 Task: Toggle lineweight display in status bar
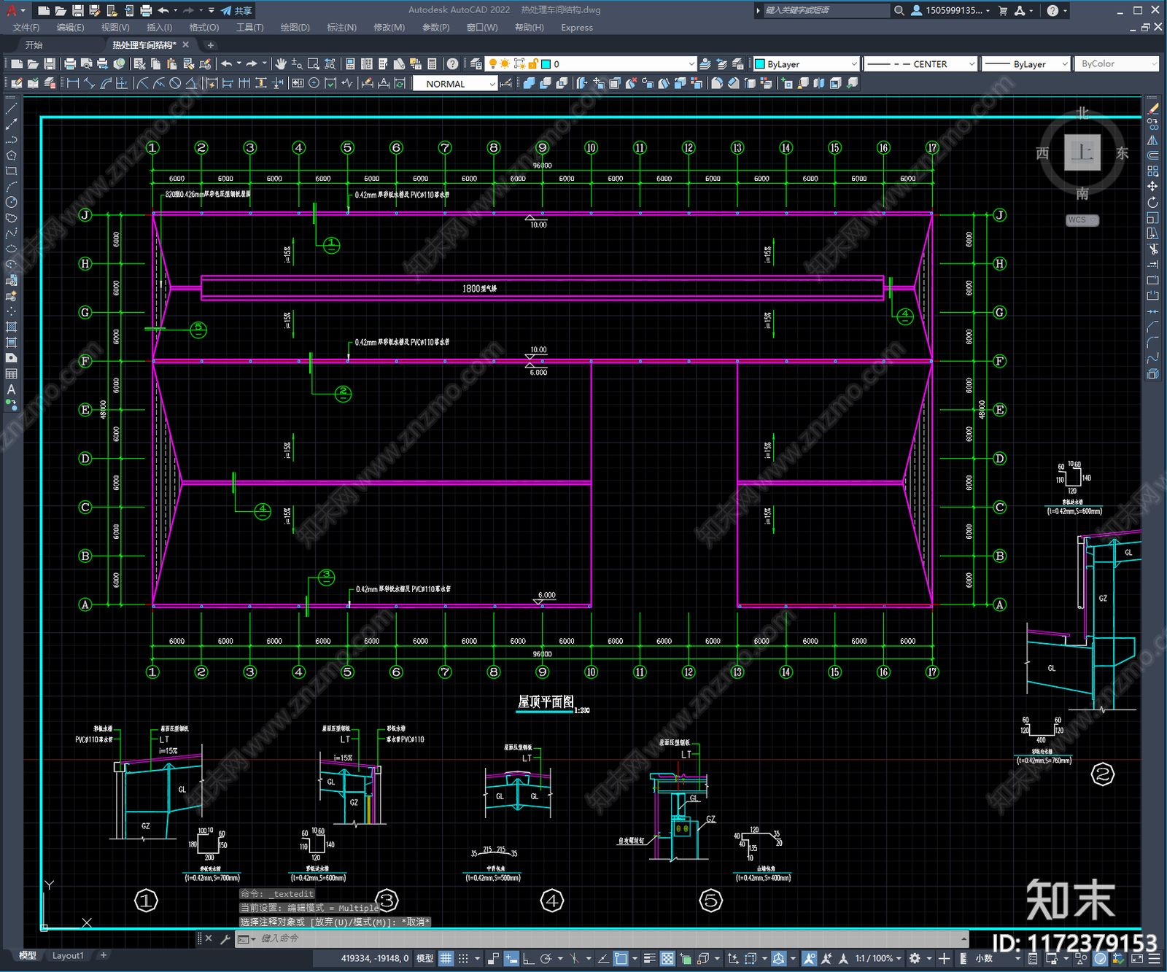[x=648, y=958]
